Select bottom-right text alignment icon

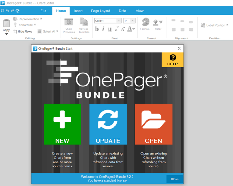pyautogui.click(x=191, y=30)
